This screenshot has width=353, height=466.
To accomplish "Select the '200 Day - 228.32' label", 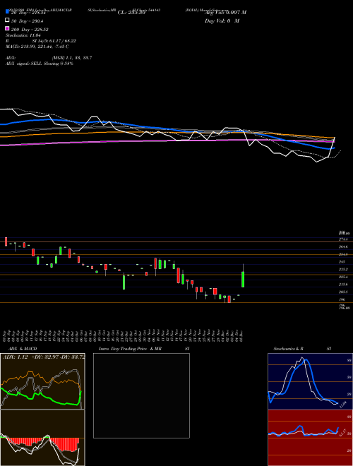I will coord(30,30).
